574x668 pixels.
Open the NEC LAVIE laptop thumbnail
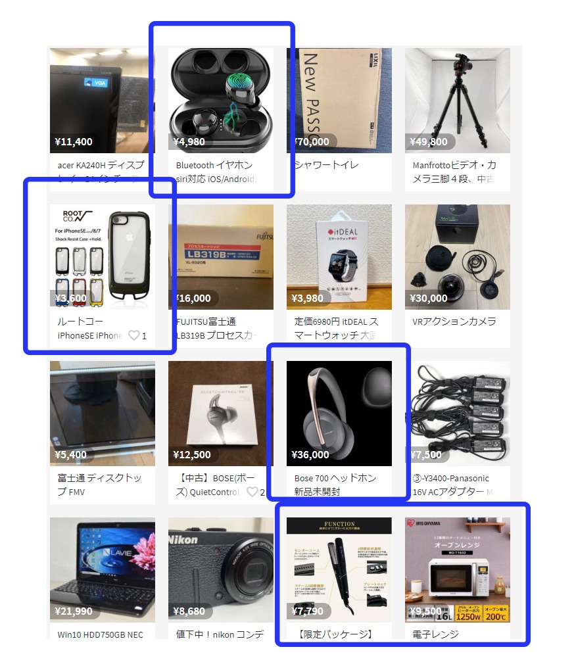(x=103, y=570)
